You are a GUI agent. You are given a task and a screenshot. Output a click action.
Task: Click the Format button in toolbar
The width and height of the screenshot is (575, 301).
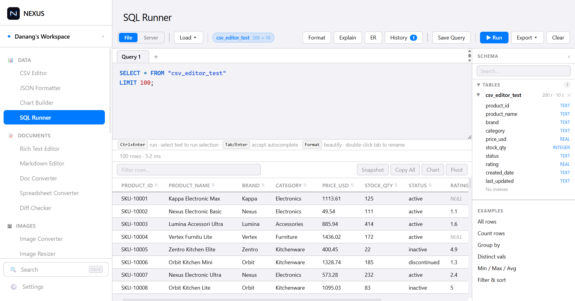pyautogui.click(x=317, y=38)
